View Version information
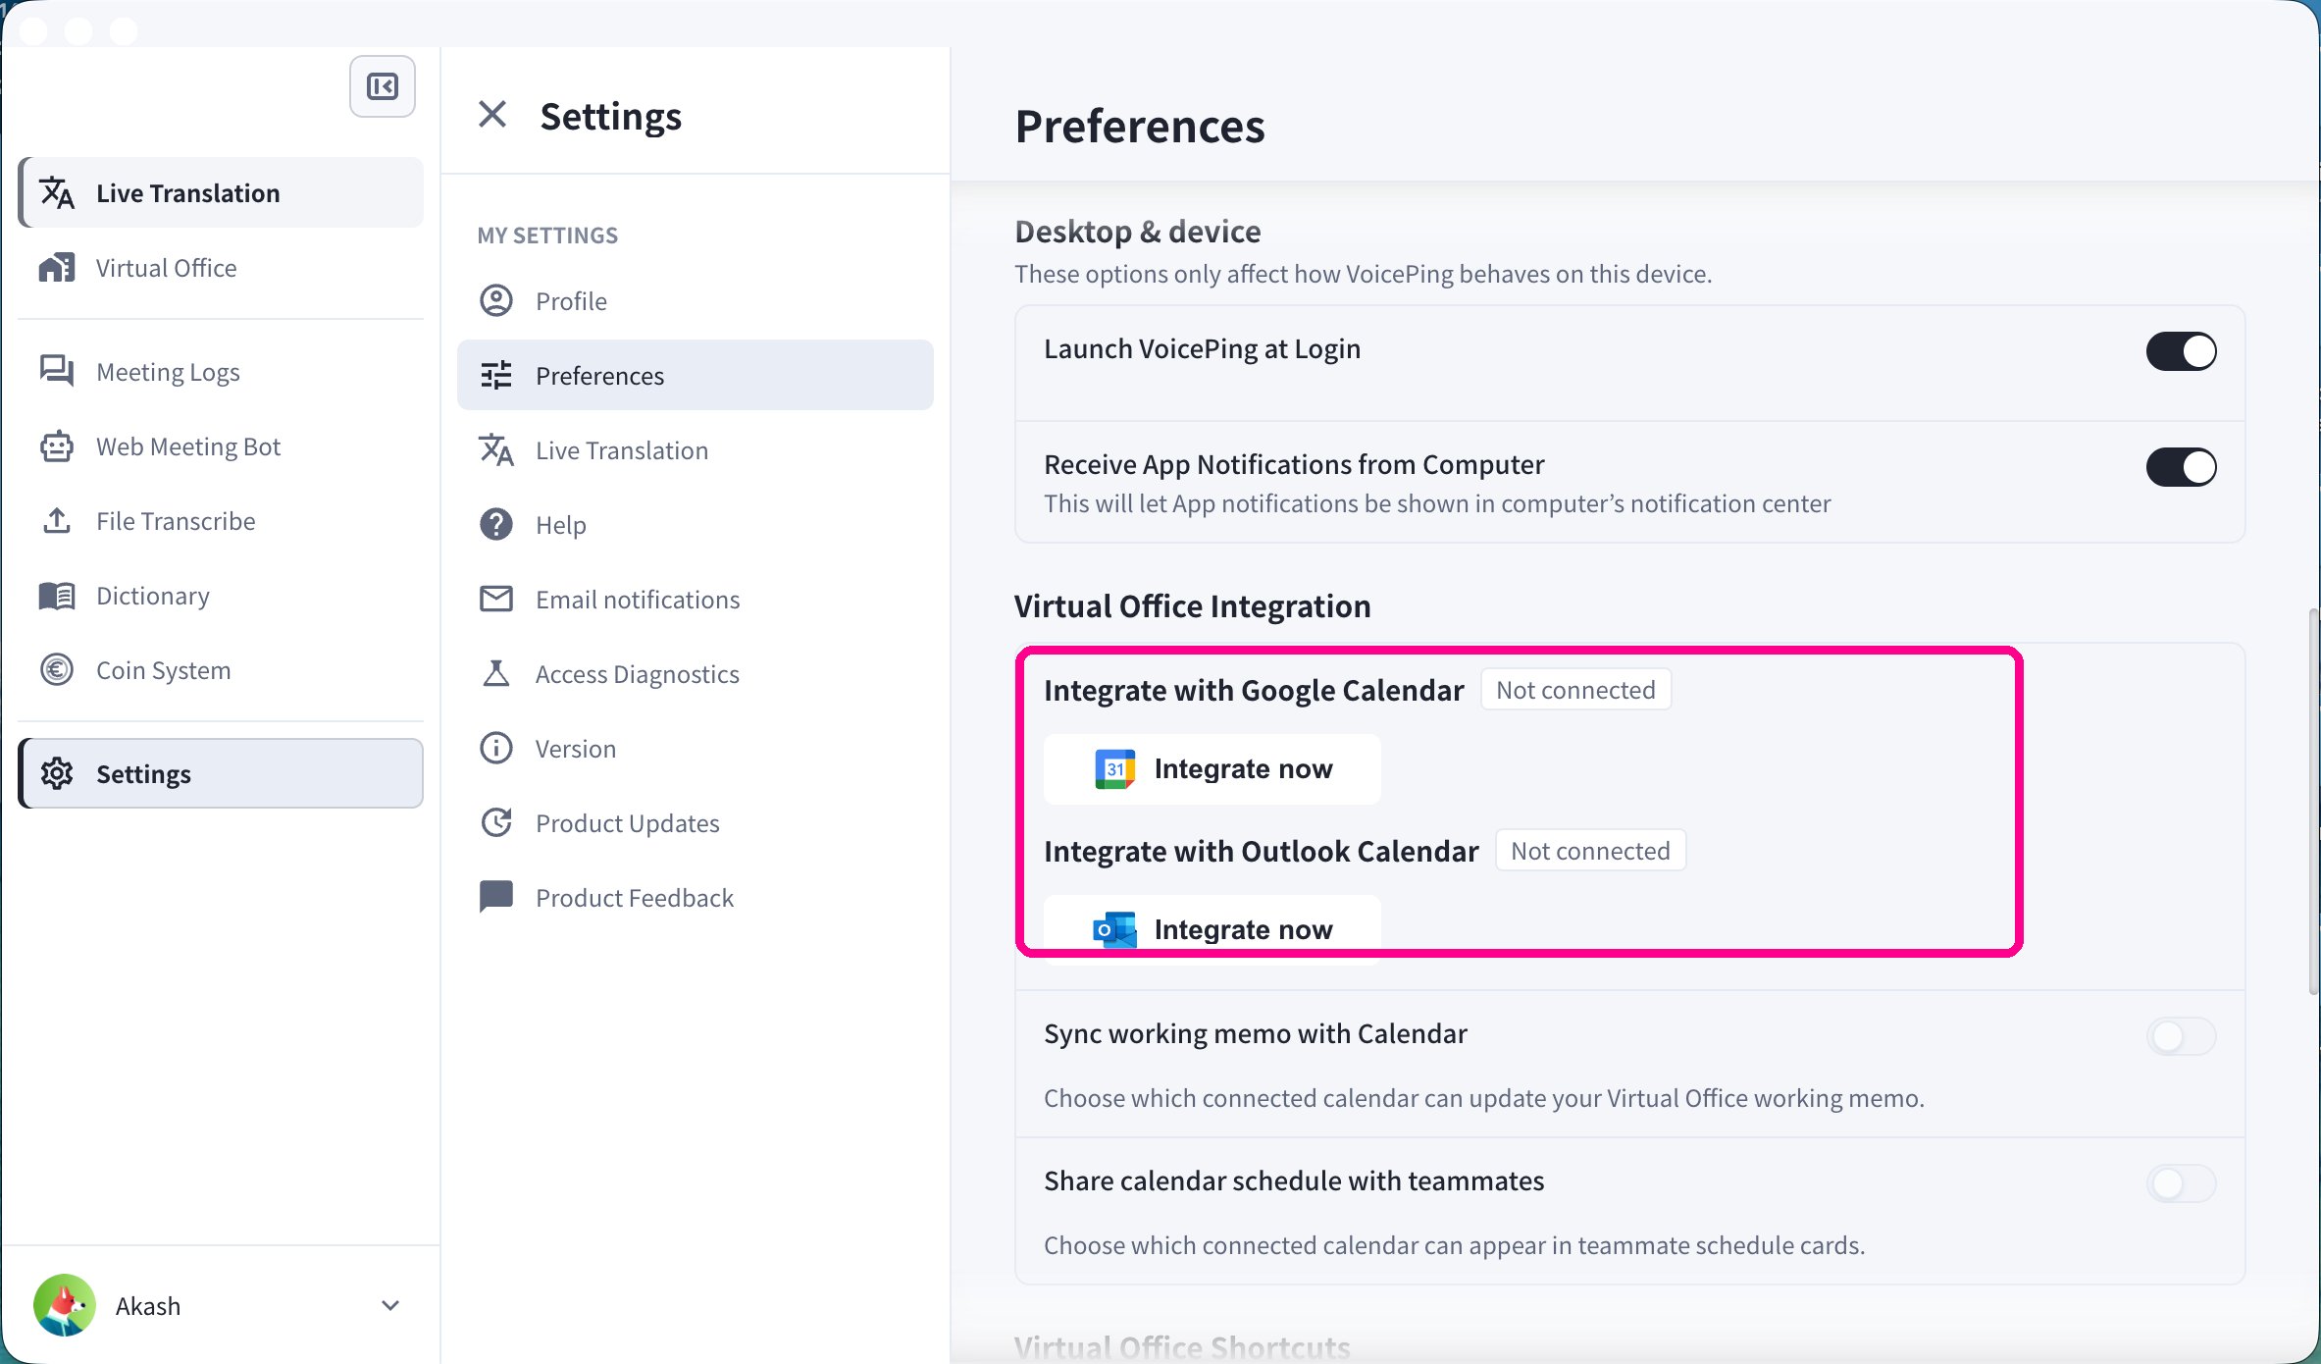2321x1364 pixels. tap(696, 749)
